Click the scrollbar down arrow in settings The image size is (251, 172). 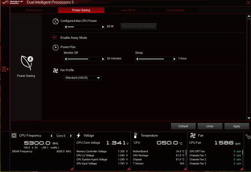click(249, 118)
